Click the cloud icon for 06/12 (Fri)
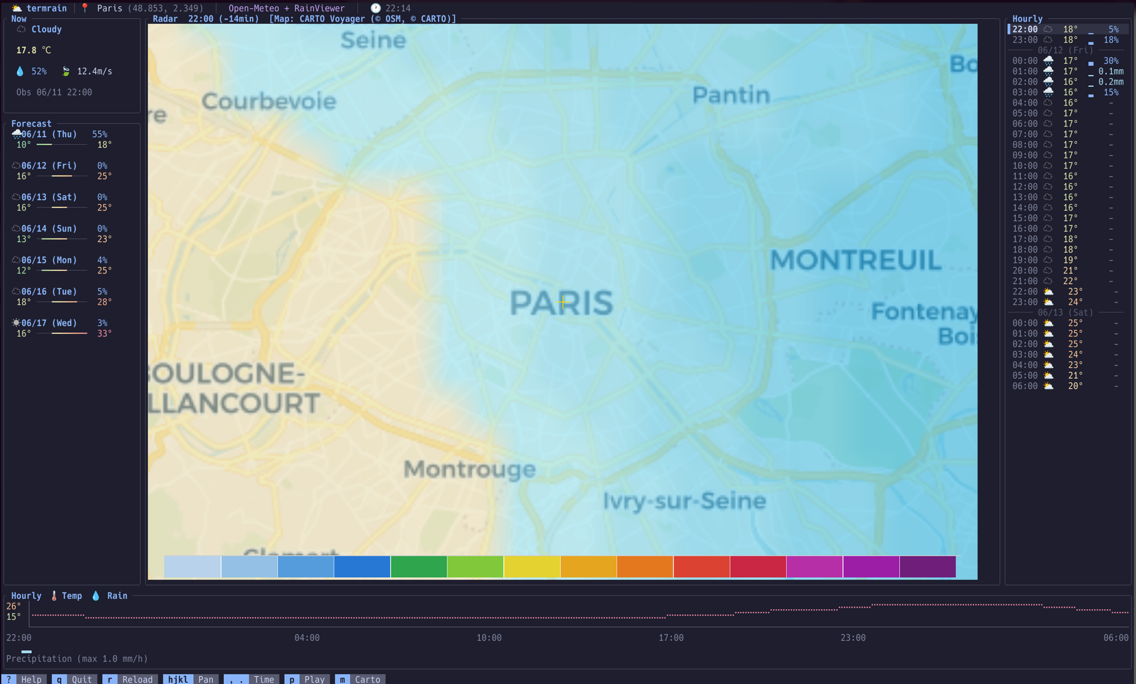Screen dimensions: 1136x684 click(x=16, y=165)
